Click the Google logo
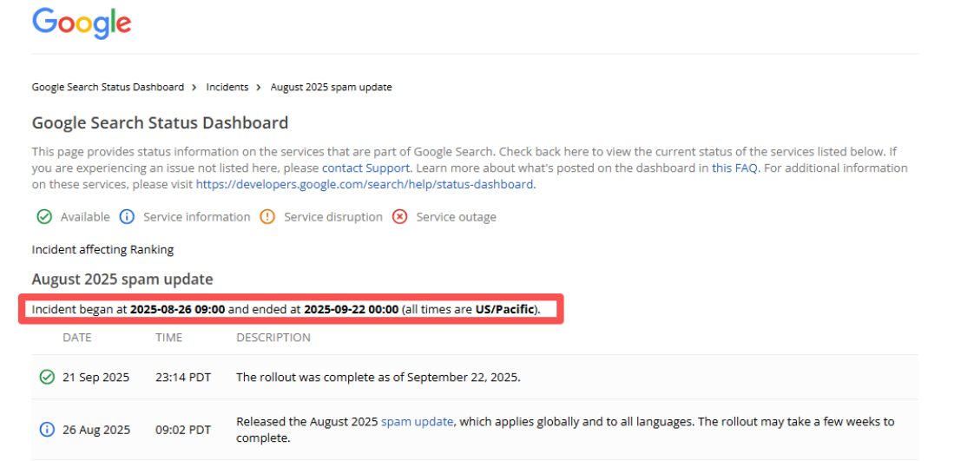This screenshot has width=961, height=461. point(82,23)
